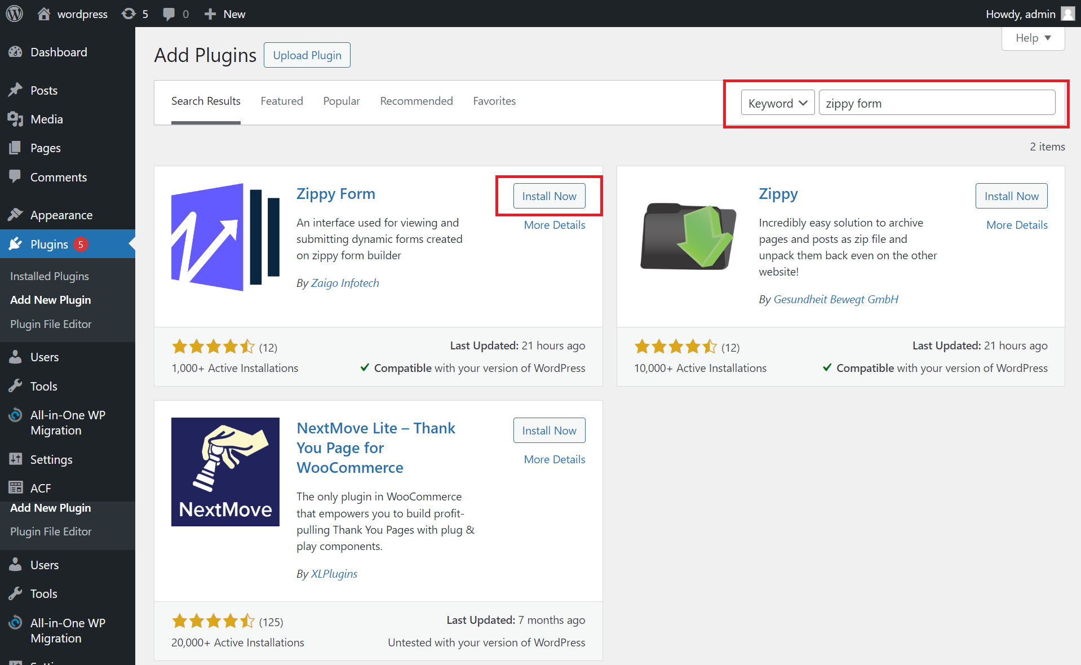Click the WordPress logo icon

coord(14,14)
